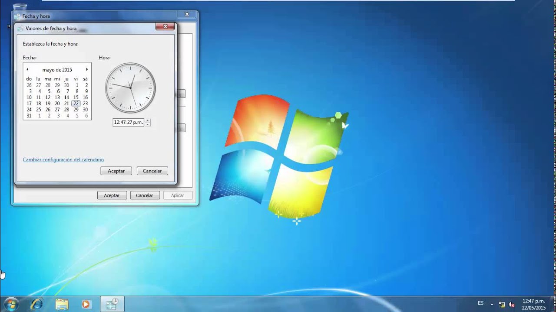Close the Fecha y hora window
Image resolution: width=556 pixels, height=312 pixels.
[187, 14]
